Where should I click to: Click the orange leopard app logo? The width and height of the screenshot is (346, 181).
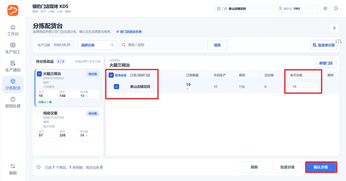tap(13, 10)
